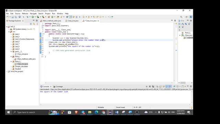The width and height of the screenshot is (220, 124).
Task: Open the Window menu
Action: (x=60, y=13)
